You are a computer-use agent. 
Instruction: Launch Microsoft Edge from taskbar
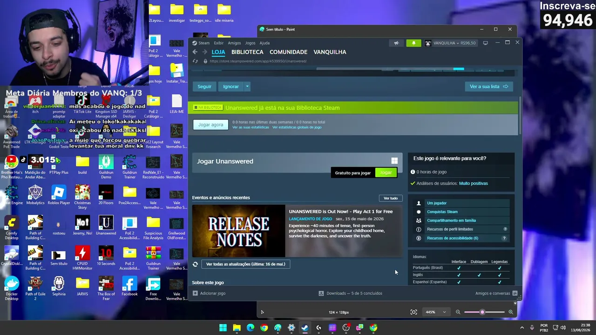[x=251, y=328]
